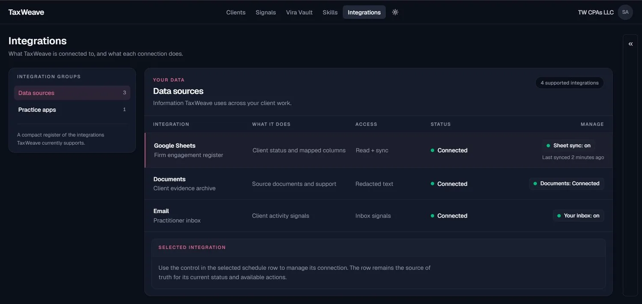
Task: Click the Read + sync access cell
Action: point(372,150)
